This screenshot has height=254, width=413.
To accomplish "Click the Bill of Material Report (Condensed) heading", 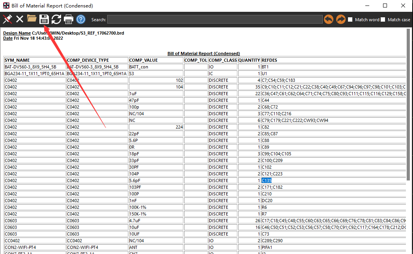I will [x=204, y=53].
